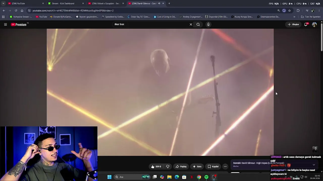View site information icon in address bar
The width and height of the screenshot is (323, 181).
pyautogui.click(x=29, y=11)
